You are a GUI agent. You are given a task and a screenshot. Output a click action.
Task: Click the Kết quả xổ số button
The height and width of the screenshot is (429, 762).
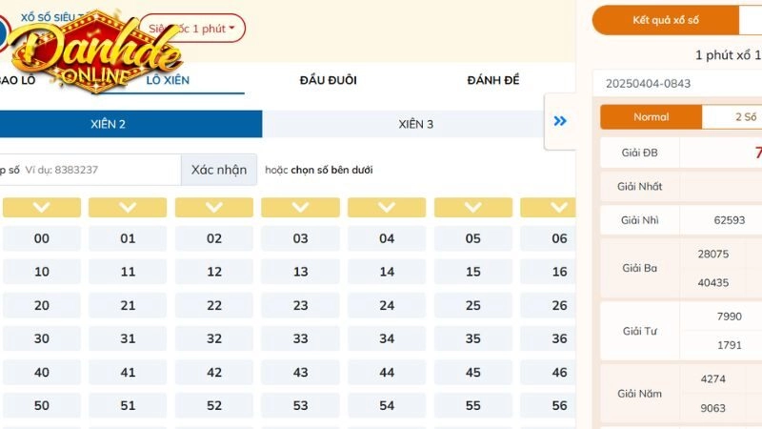click(666, 20)
